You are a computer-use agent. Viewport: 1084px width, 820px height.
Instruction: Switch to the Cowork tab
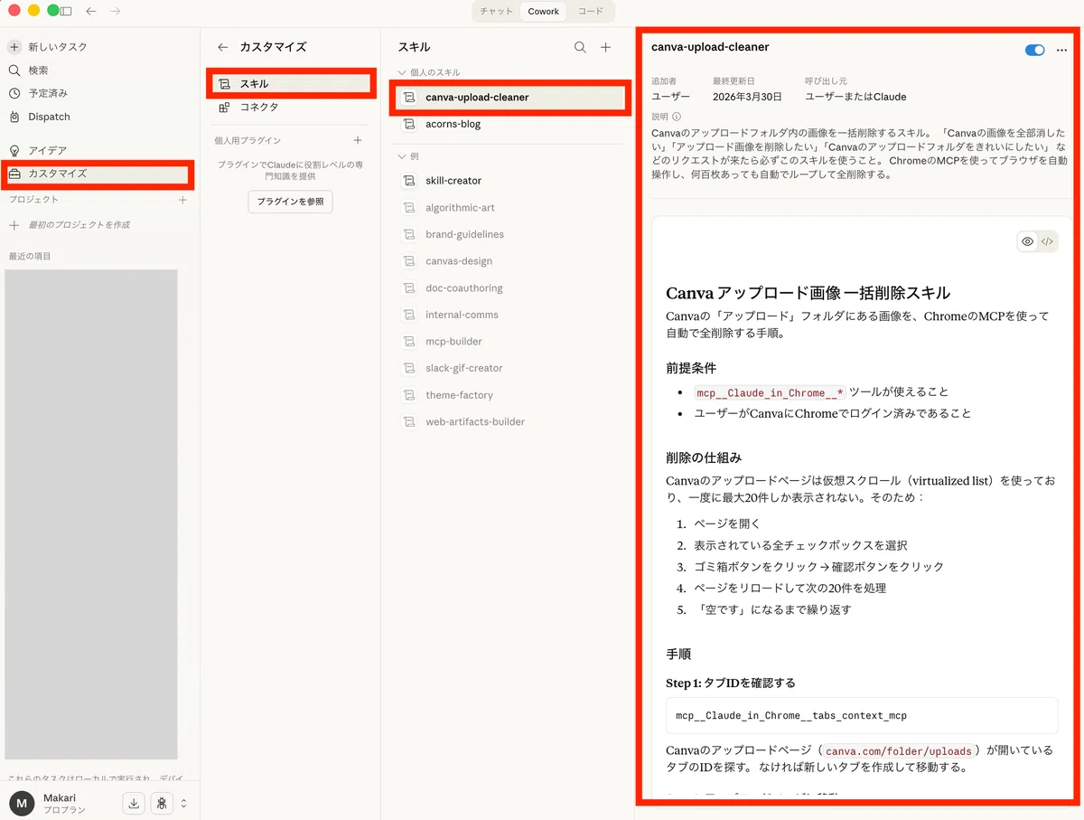pos(543,12)
